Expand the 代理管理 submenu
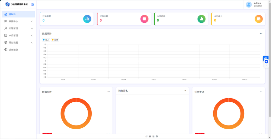The width and height of the screenshot is (271, 139). pyautogui.click(x=18, y=28)
